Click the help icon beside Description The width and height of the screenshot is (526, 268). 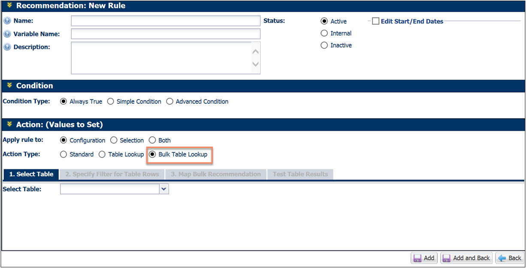tap(7, 47)
